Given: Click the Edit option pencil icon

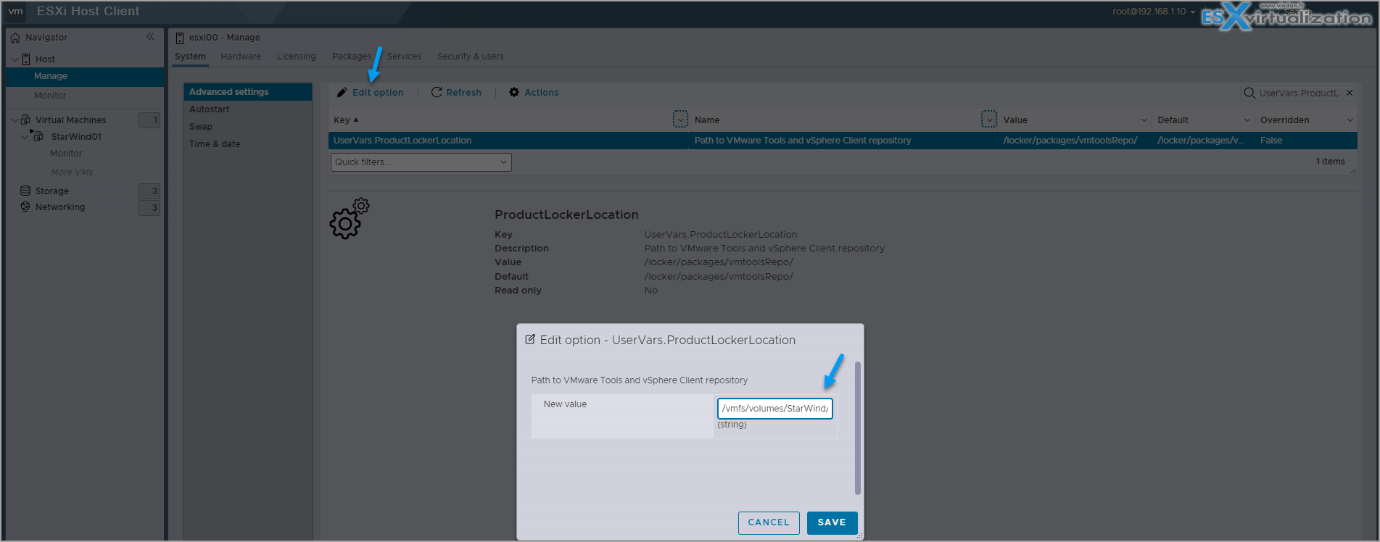Looking at the screenshot, I should [342, 93].
